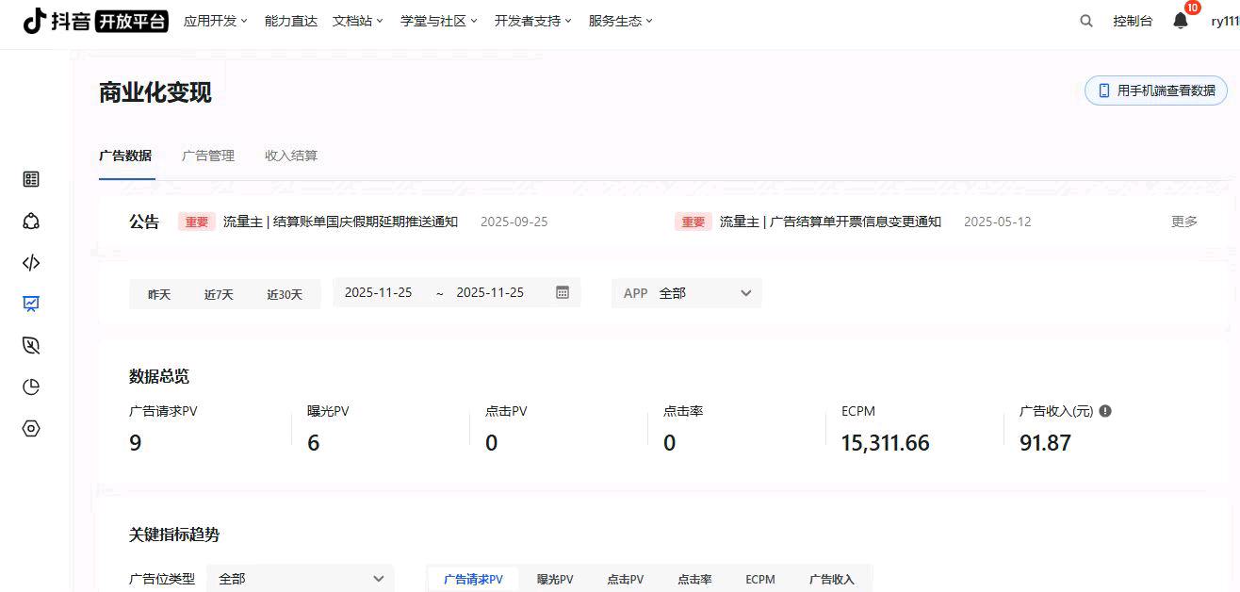Expand the 开发者支持 menu
This screenshot has height=592, width=1240.
530,20
